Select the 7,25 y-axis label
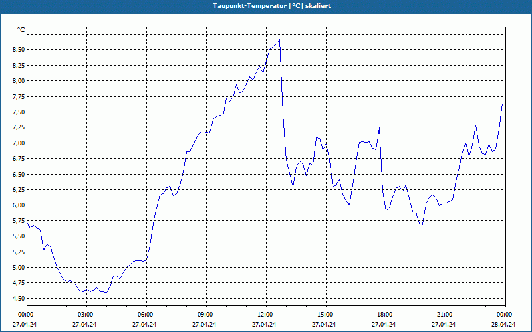532x332 pixels. tap(19, 127)
